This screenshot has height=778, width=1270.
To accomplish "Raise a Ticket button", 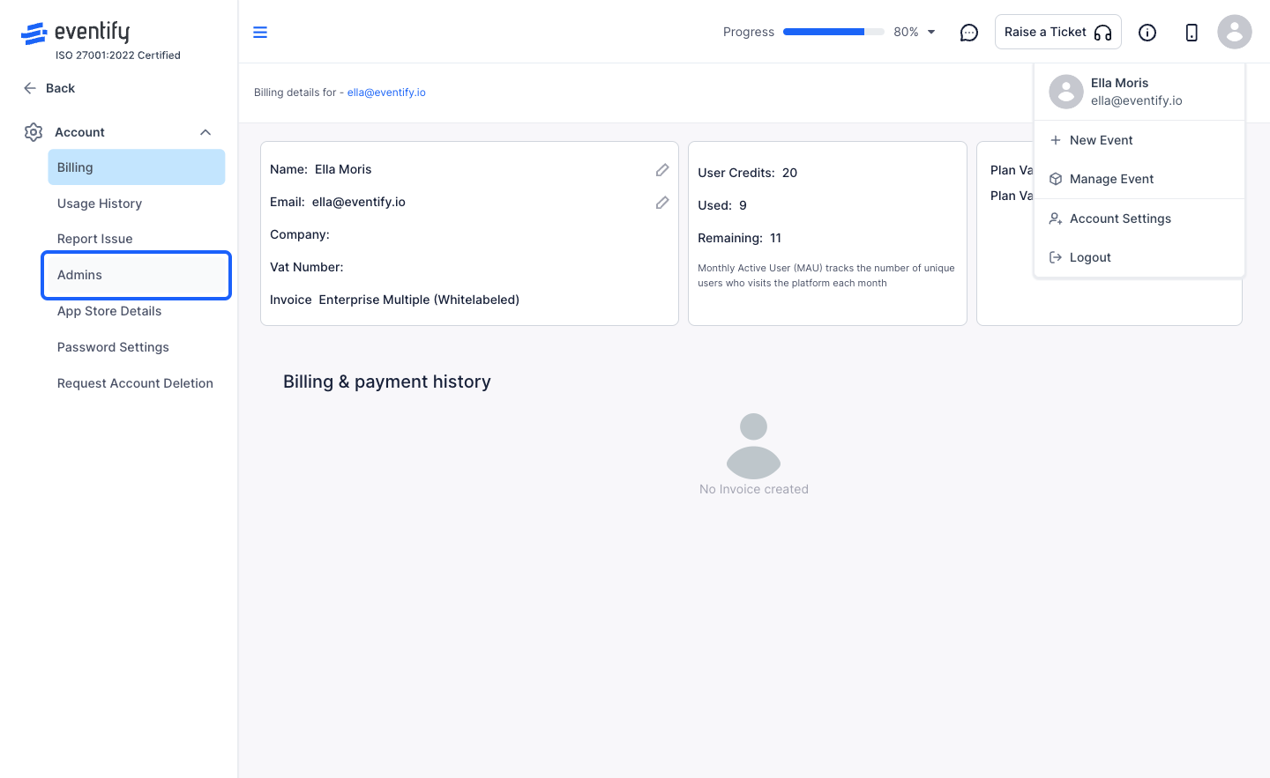I will point(1058,32).
